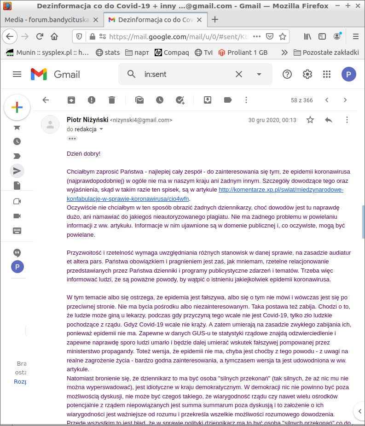Delete this email with trash icon

pyautogui.click(x=112, y=100)
